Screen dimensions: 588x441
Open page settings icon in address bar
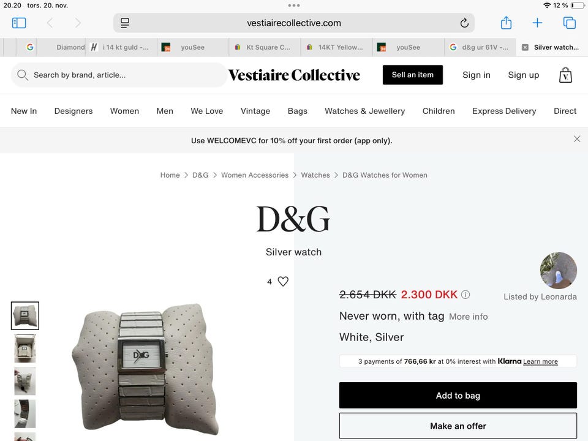coord(125,23)
